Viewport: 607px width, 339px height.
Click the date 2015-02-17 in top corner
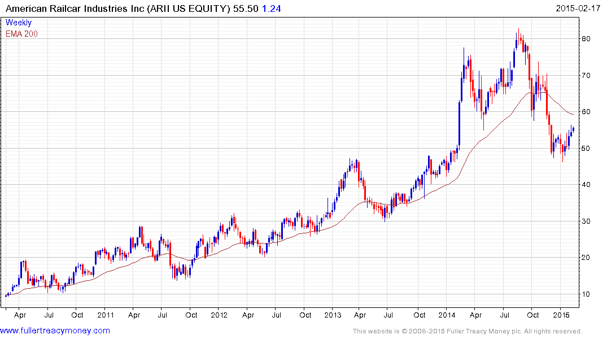(x=578, y=8)
